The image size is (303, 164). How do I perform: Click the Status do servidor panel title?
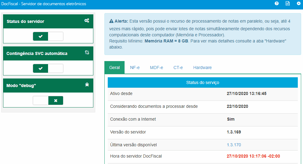point(25,21)
